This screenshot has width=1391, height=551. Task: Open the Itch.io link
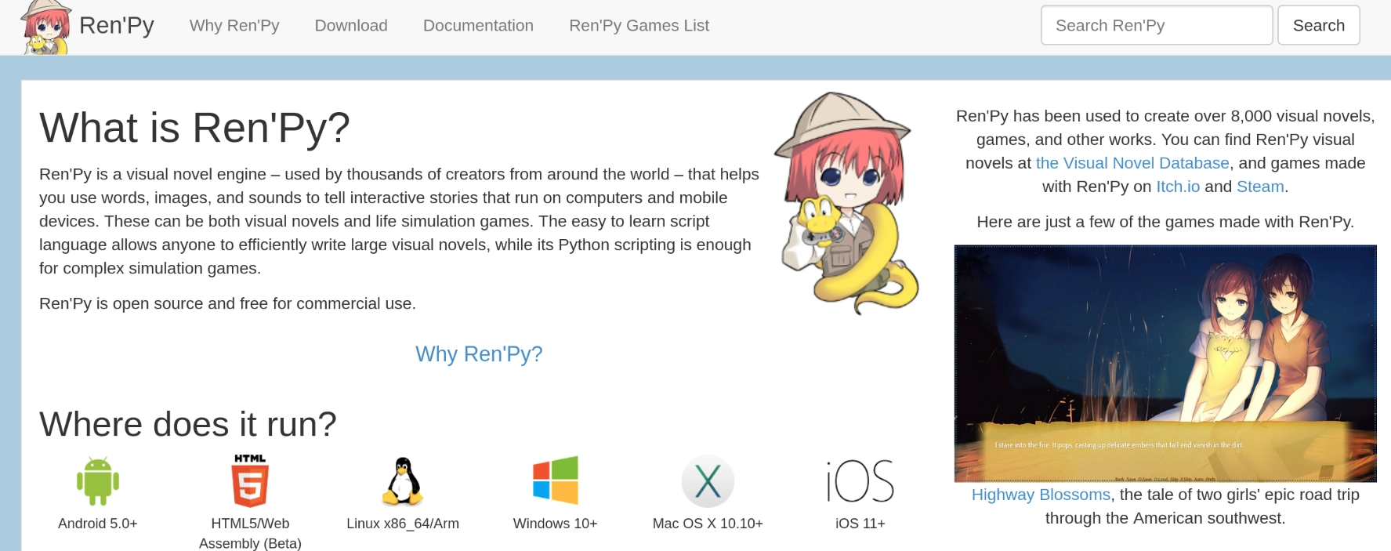tap(1178, 187)
